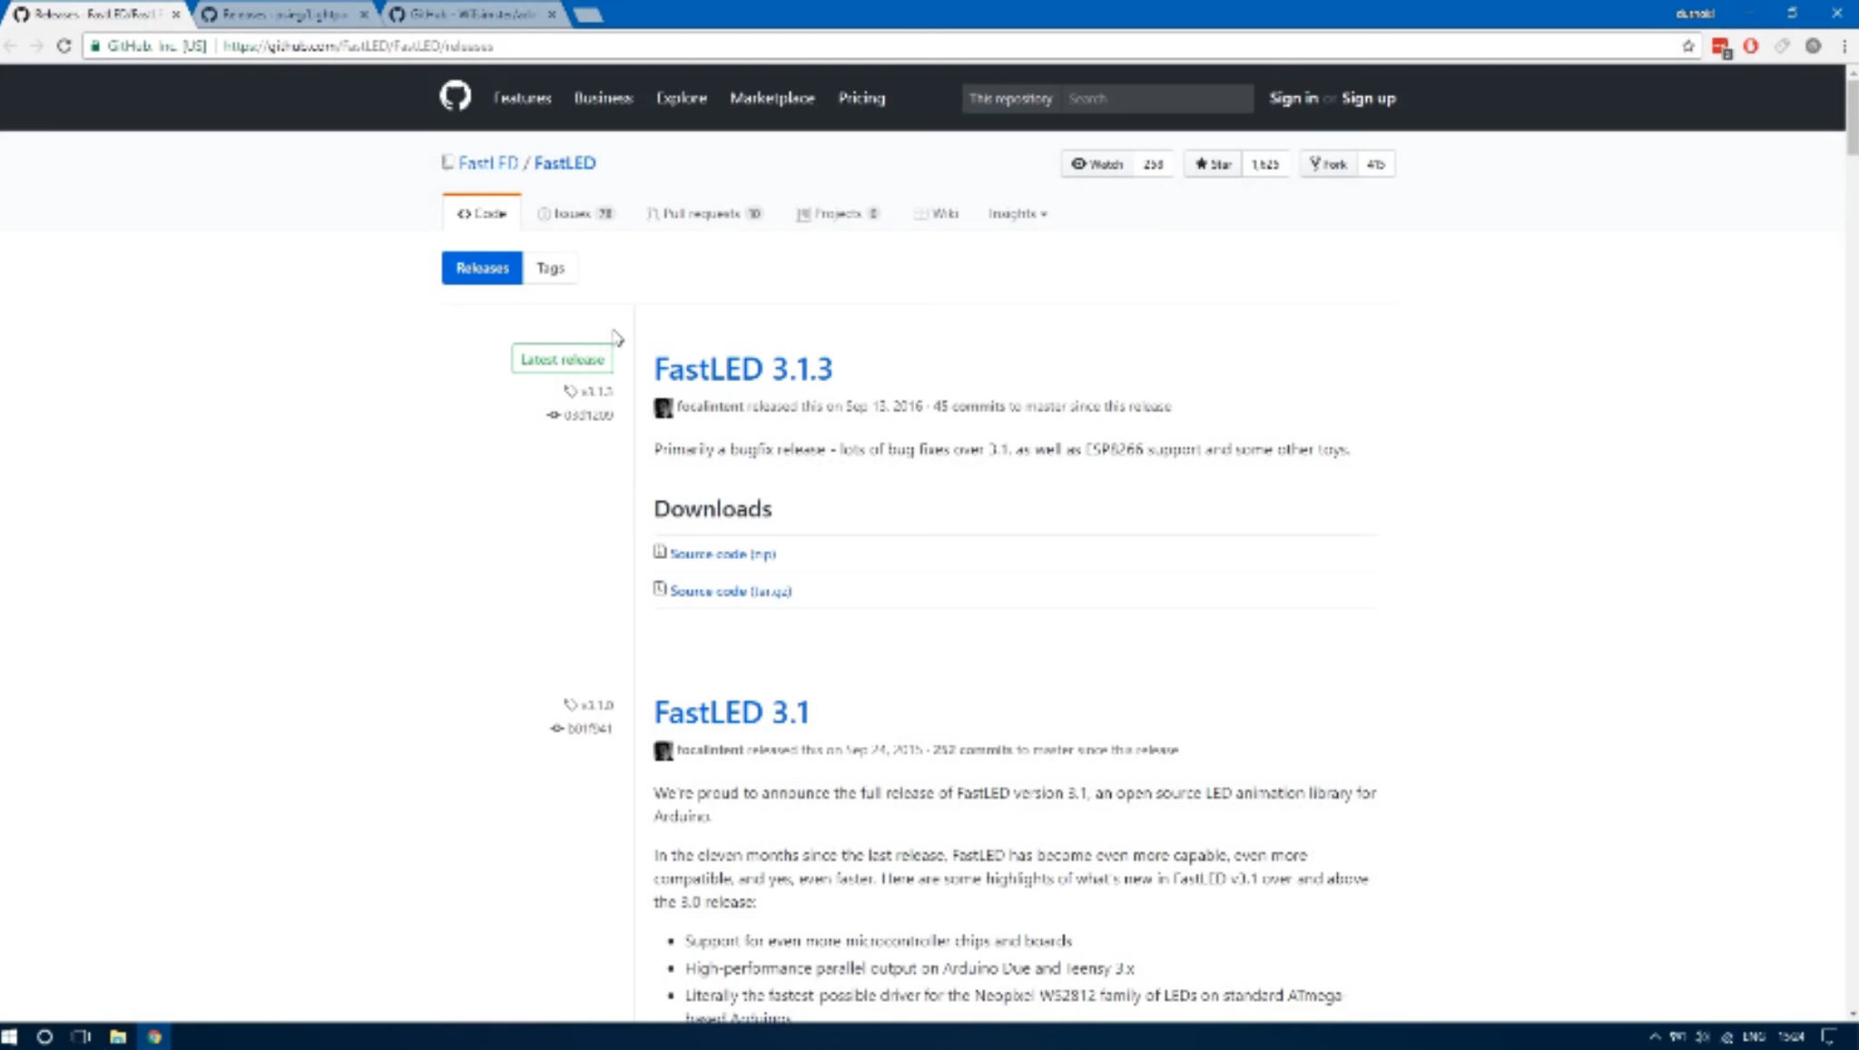Click the browser reload icon
This screenshot has height=1050, width=1859.
[x=64, y=45]
